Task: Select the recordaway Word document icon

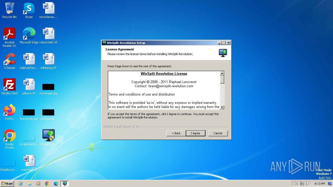Action: tap(48, 10)
